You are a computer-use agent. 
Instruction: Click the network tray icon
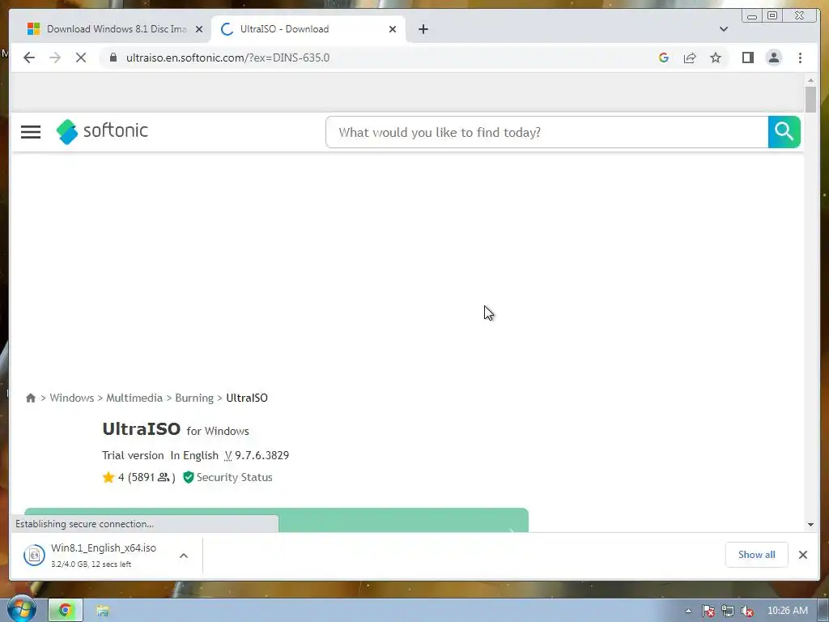click(728, 611)
